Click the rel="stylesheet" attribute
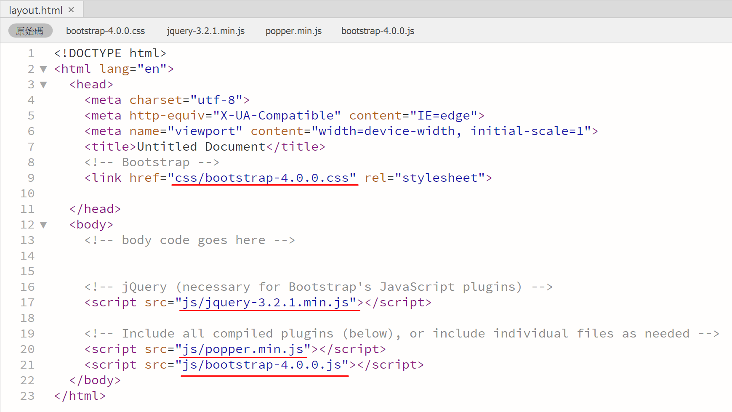The height and width of the screenshot is (412, 732). click(x=425, y=178)
